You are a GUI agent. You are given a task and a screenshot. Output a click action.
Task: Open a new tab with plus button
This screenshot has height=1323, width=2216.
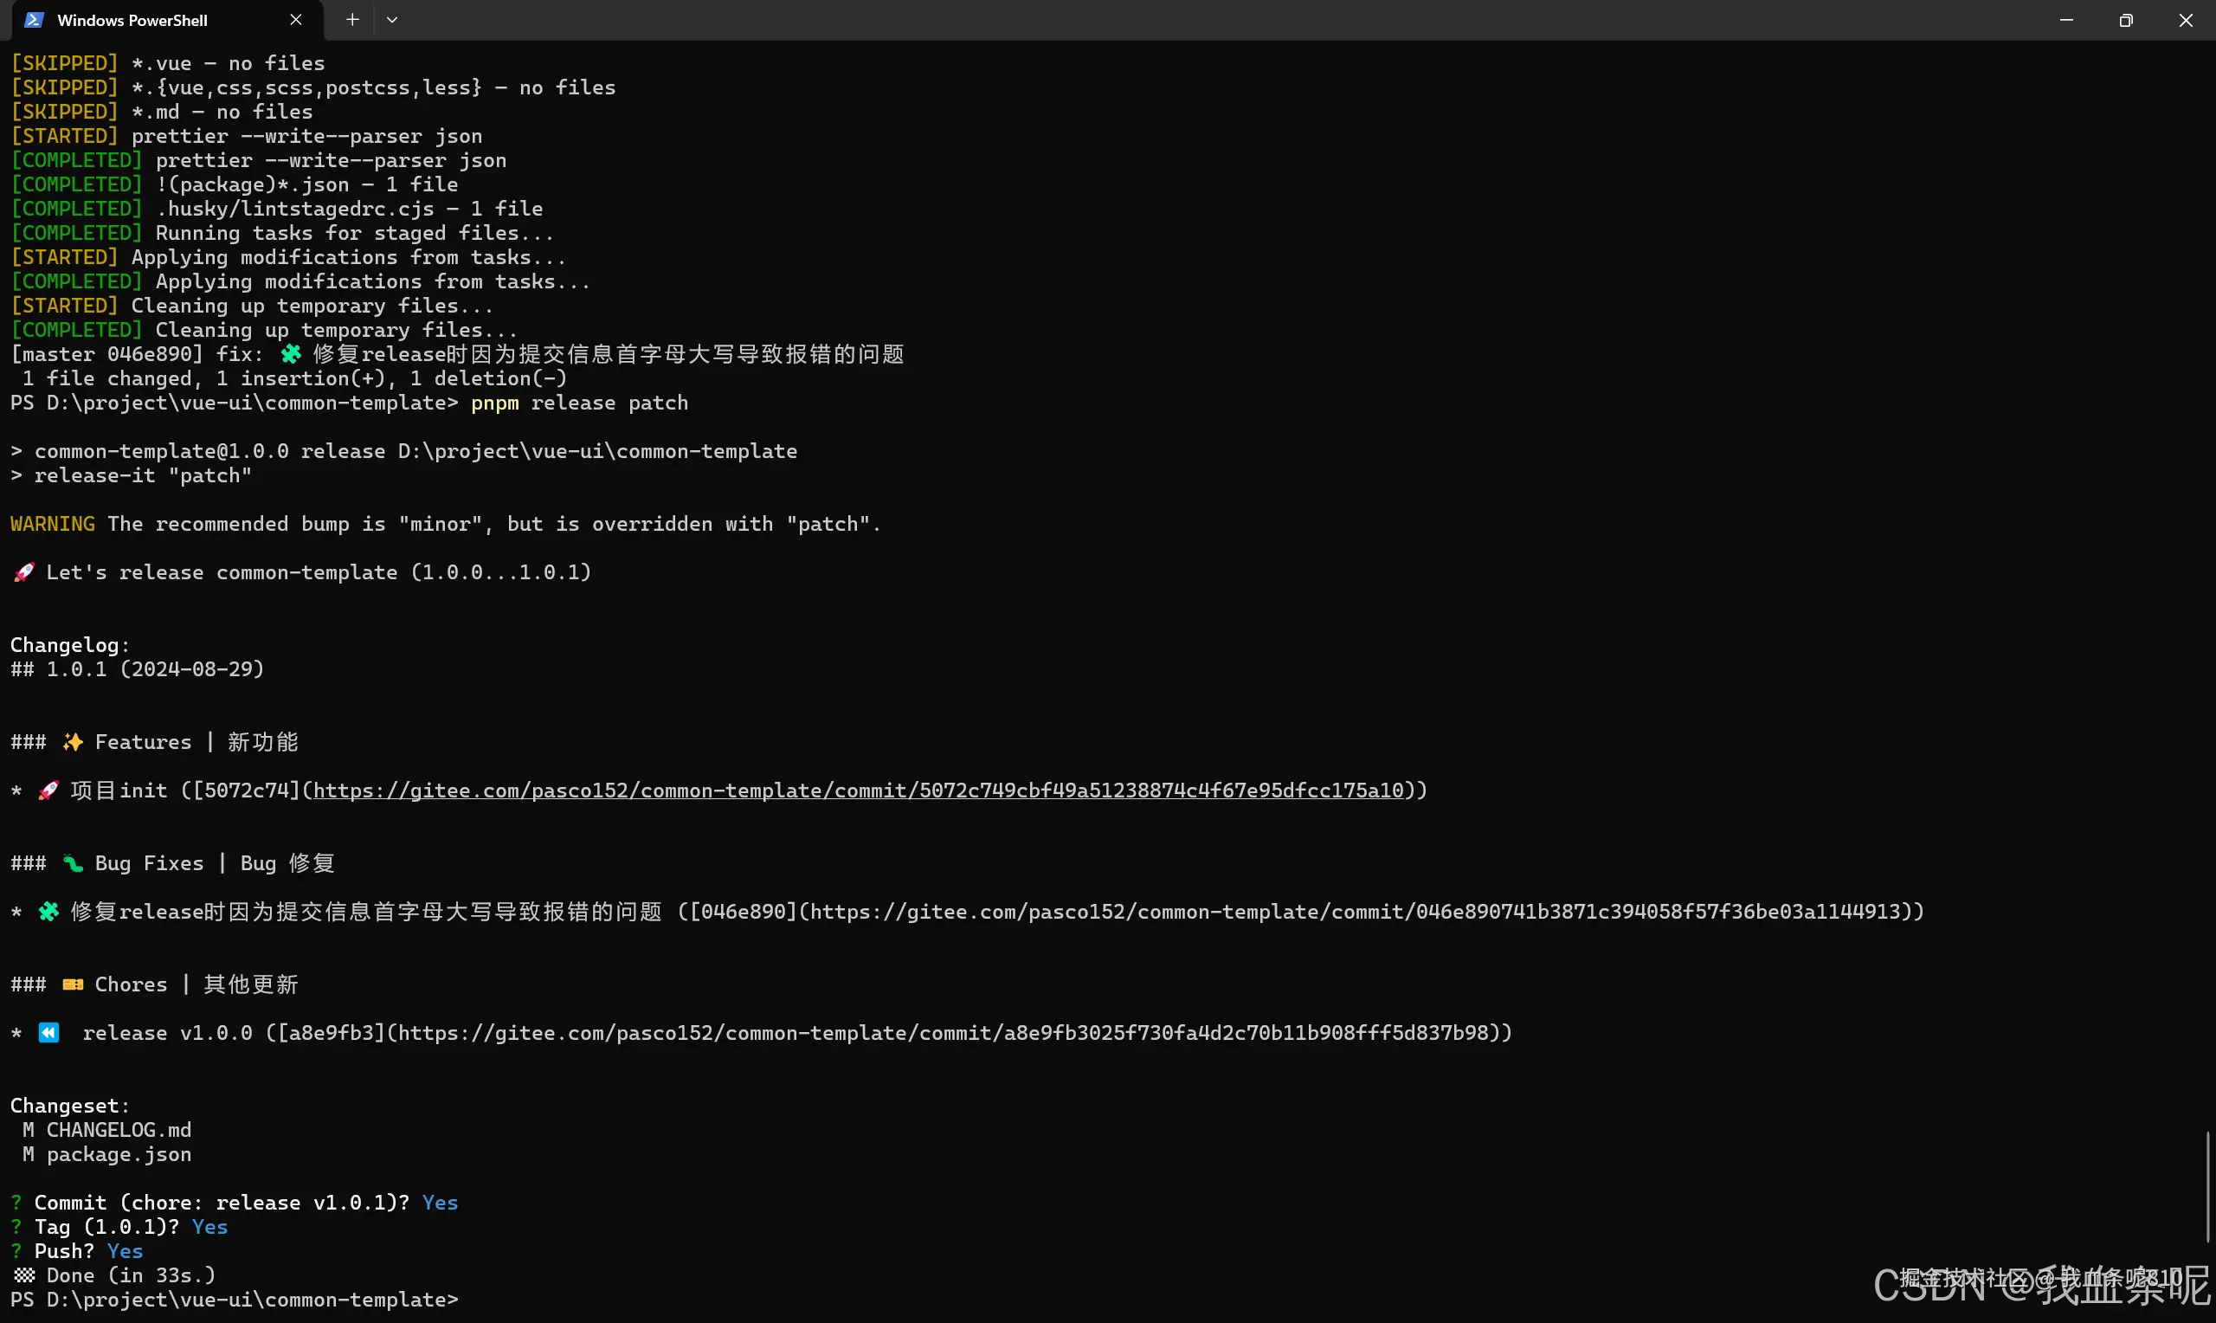pyautogui.click(x=352, y=20)
